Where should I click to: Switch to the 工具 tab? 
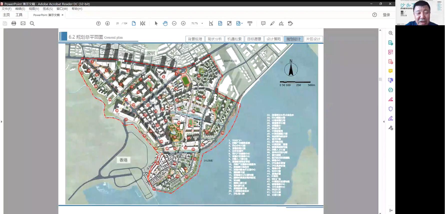point(19,15)
